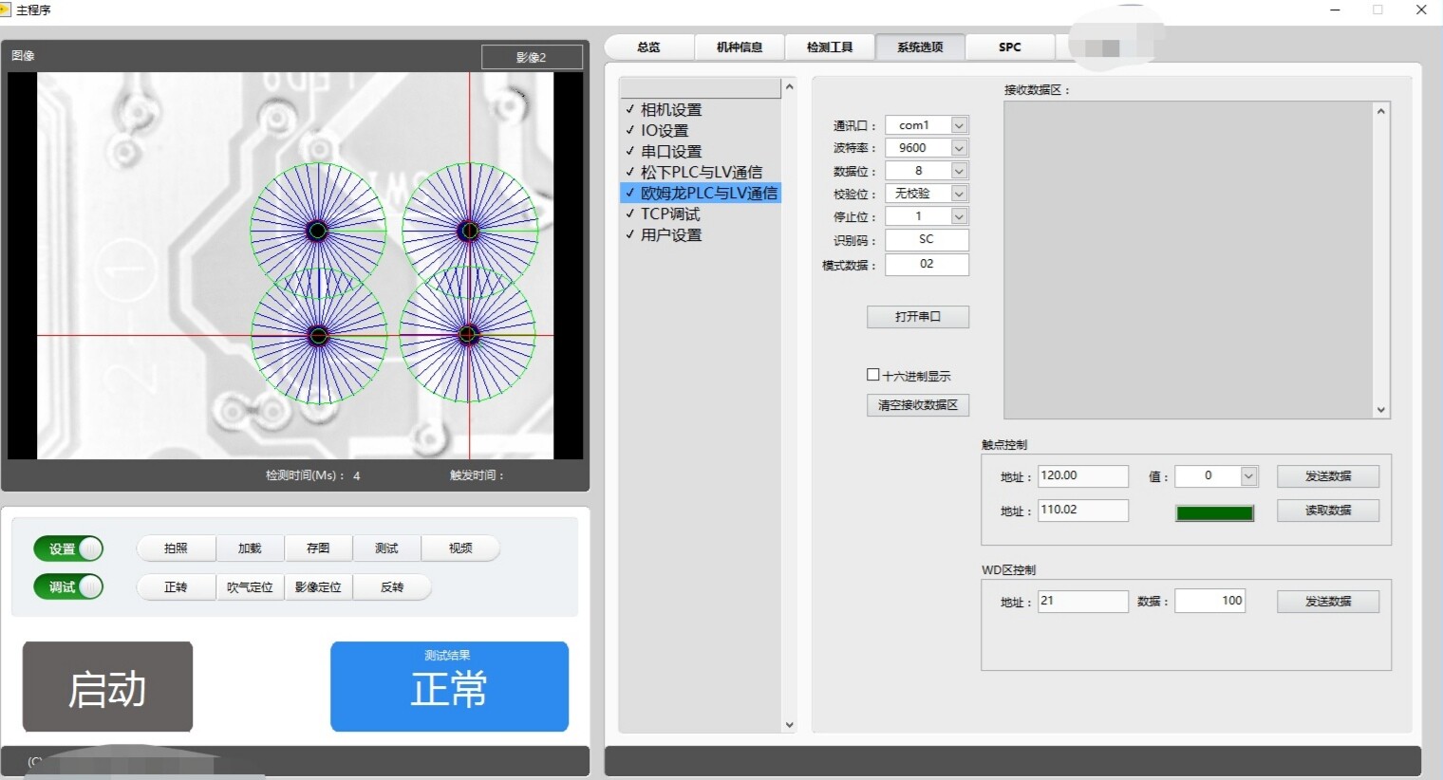
Task: Open the 波特率 baud rate dropdown
Action: click(x=960, y=147)
